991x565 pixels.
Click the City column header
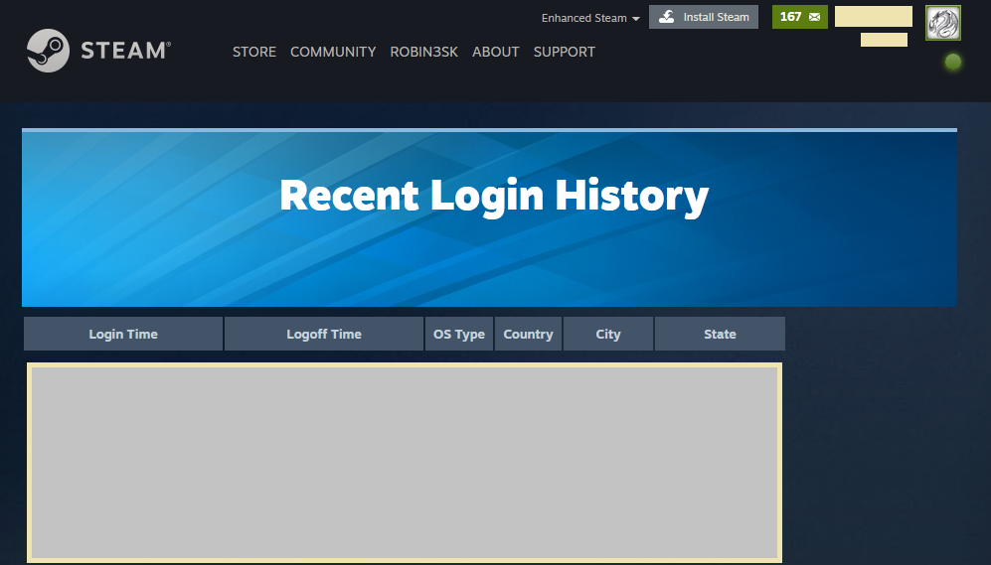[x=608, y=334]
